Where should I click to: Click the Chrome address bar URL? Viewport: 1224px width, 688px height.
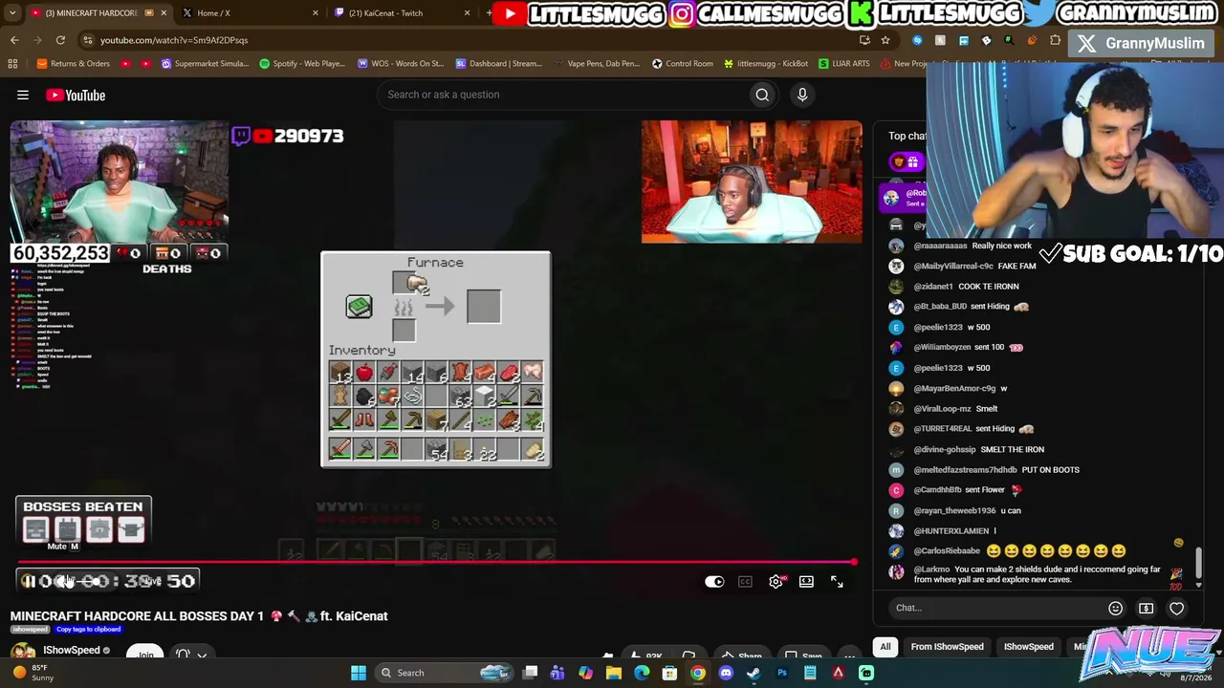coord(174,40)
